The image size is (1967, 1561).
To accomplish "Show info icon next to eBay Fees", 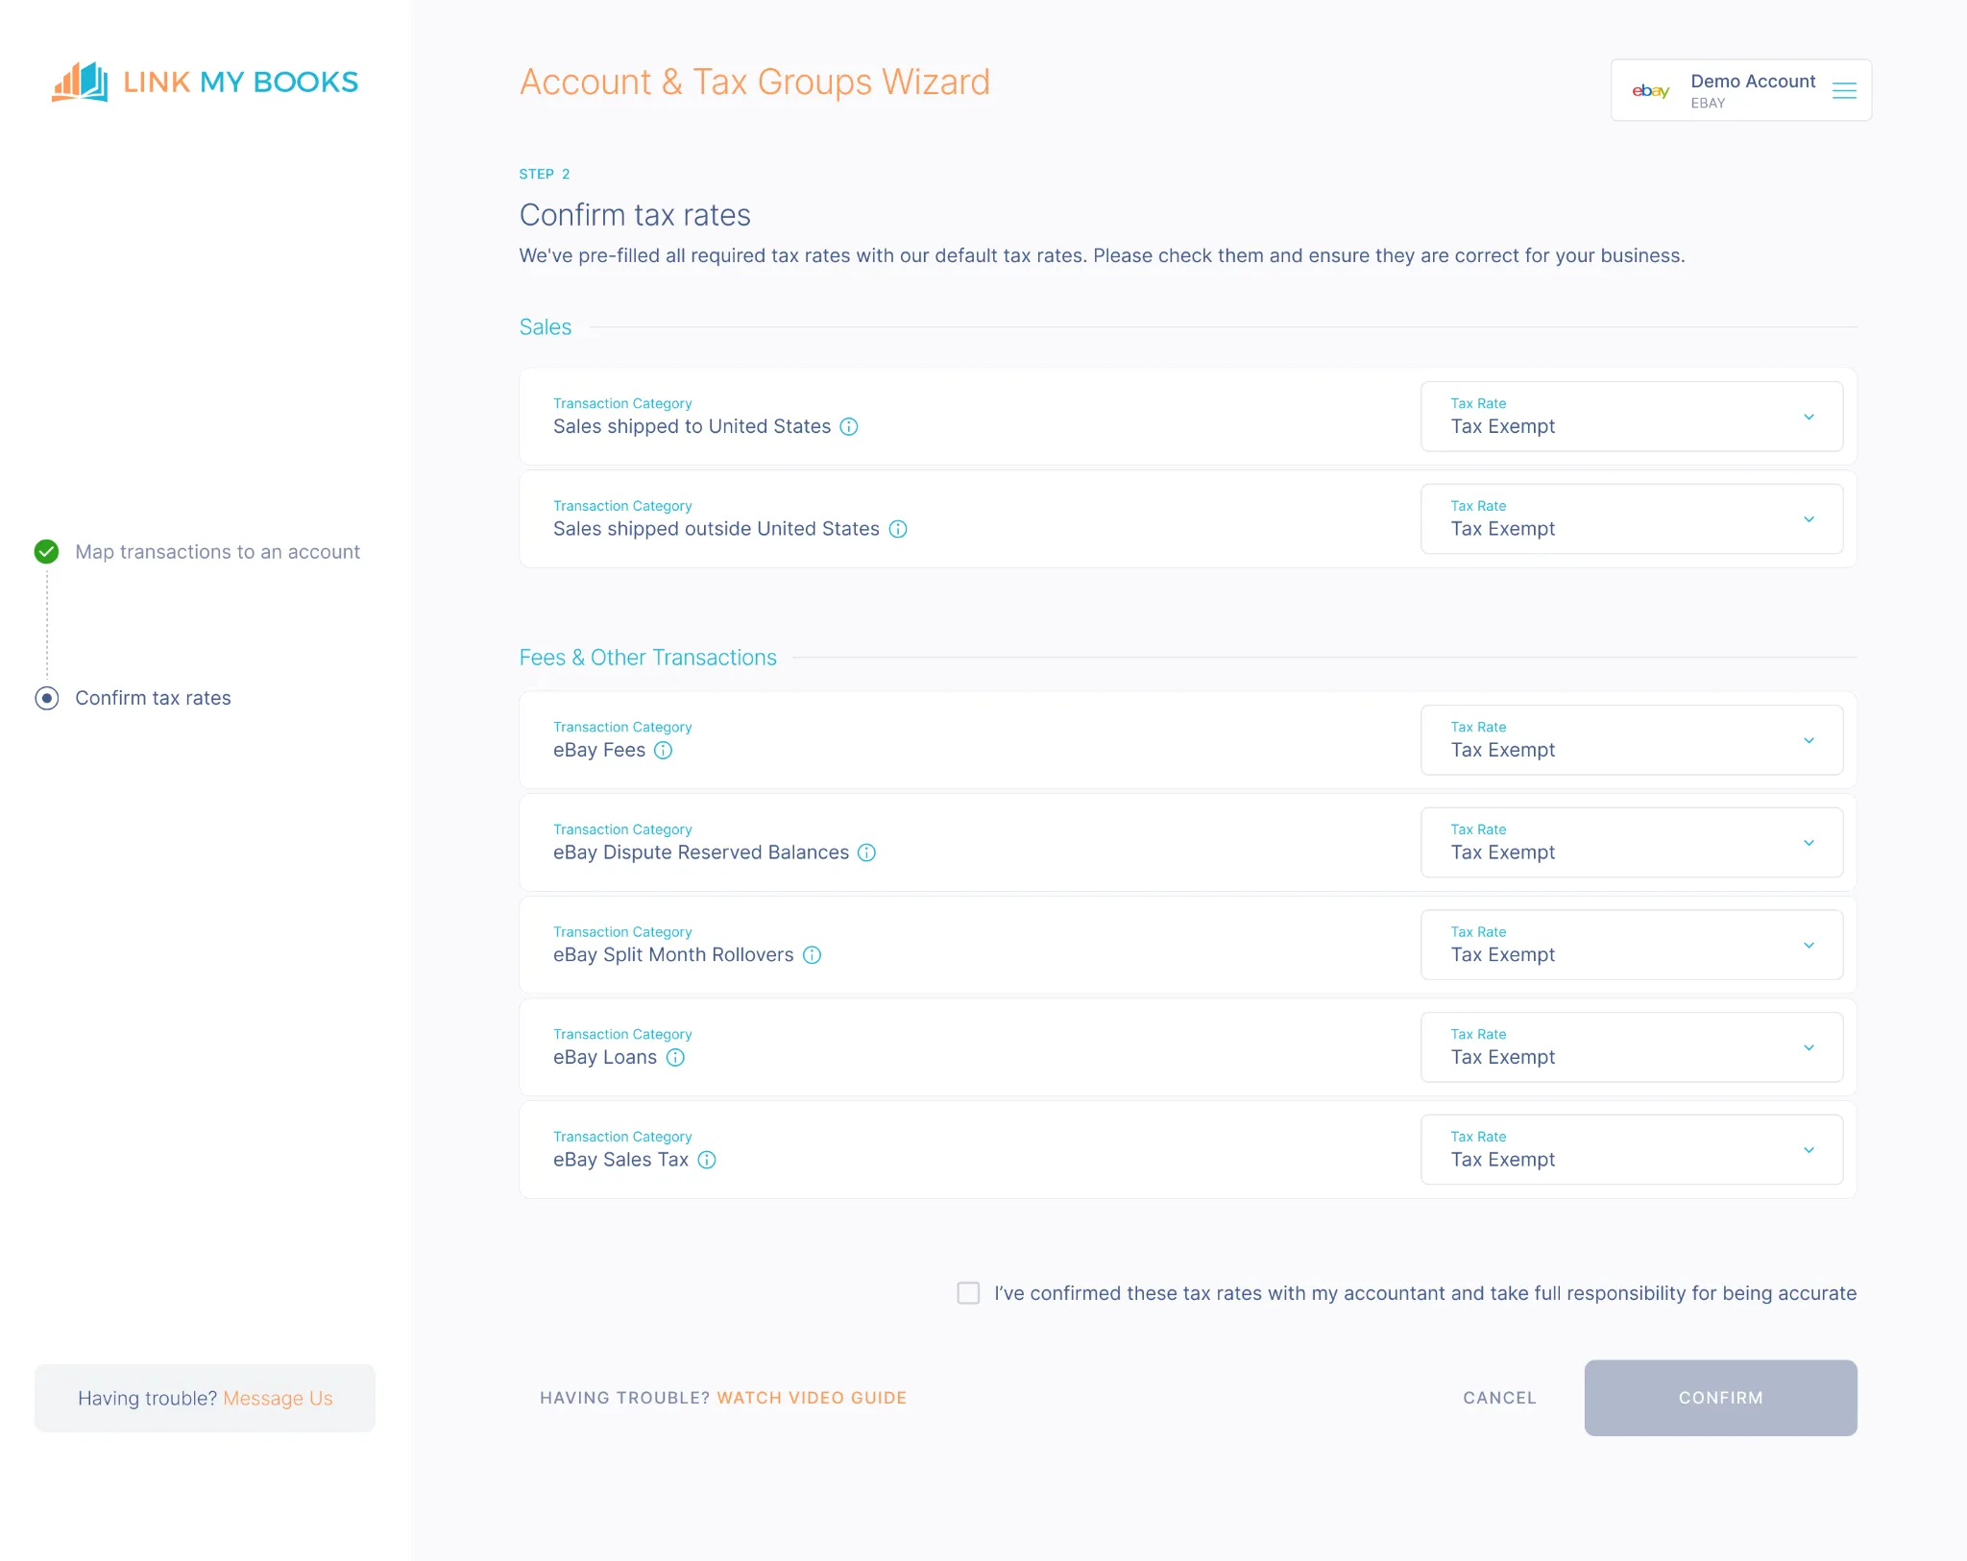I will pyautogui.click(x=664, y=750).
